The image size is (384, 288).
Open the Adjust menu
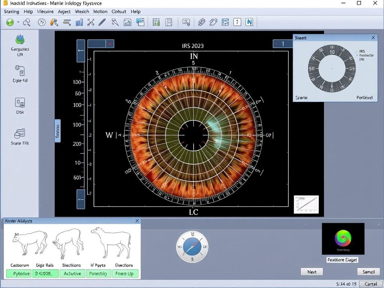[x=64, y=12]
